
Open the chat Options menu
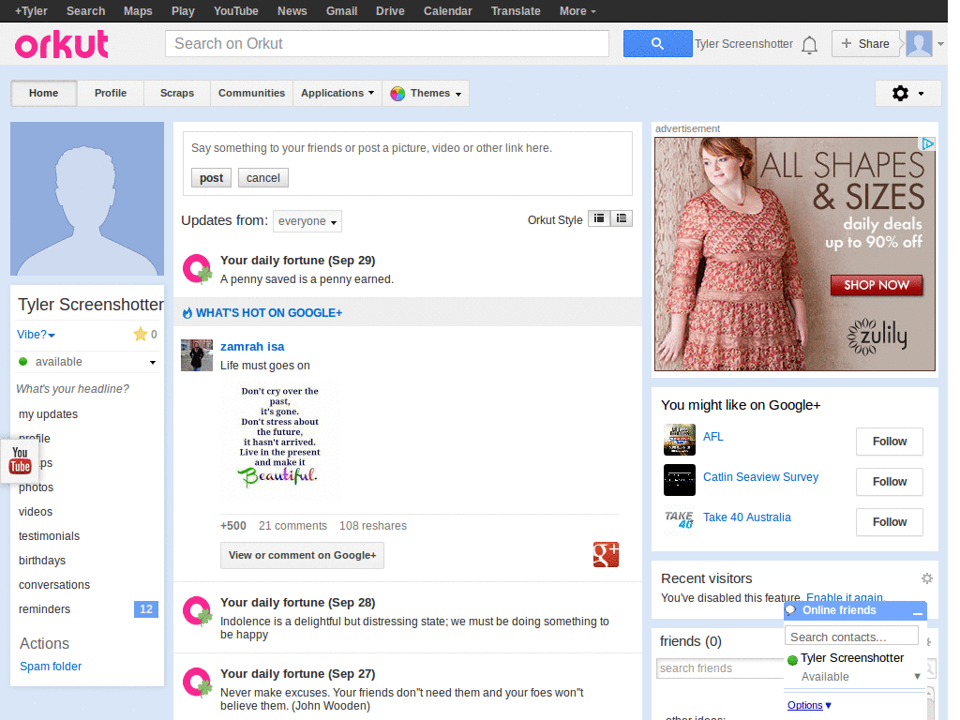tap(809, 705)
